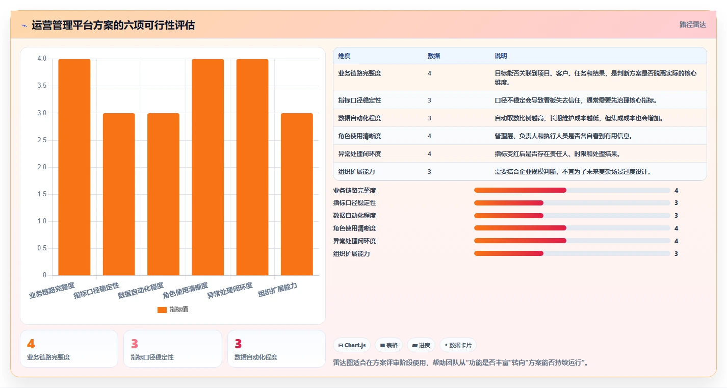Click the Chart.js chip
The height and width of the screenshot is (388, 727).
point(352,345)
